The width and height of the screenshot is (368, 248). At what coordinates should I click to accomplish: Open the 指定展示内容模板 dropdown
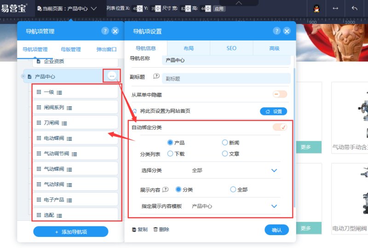click(274, 206)
